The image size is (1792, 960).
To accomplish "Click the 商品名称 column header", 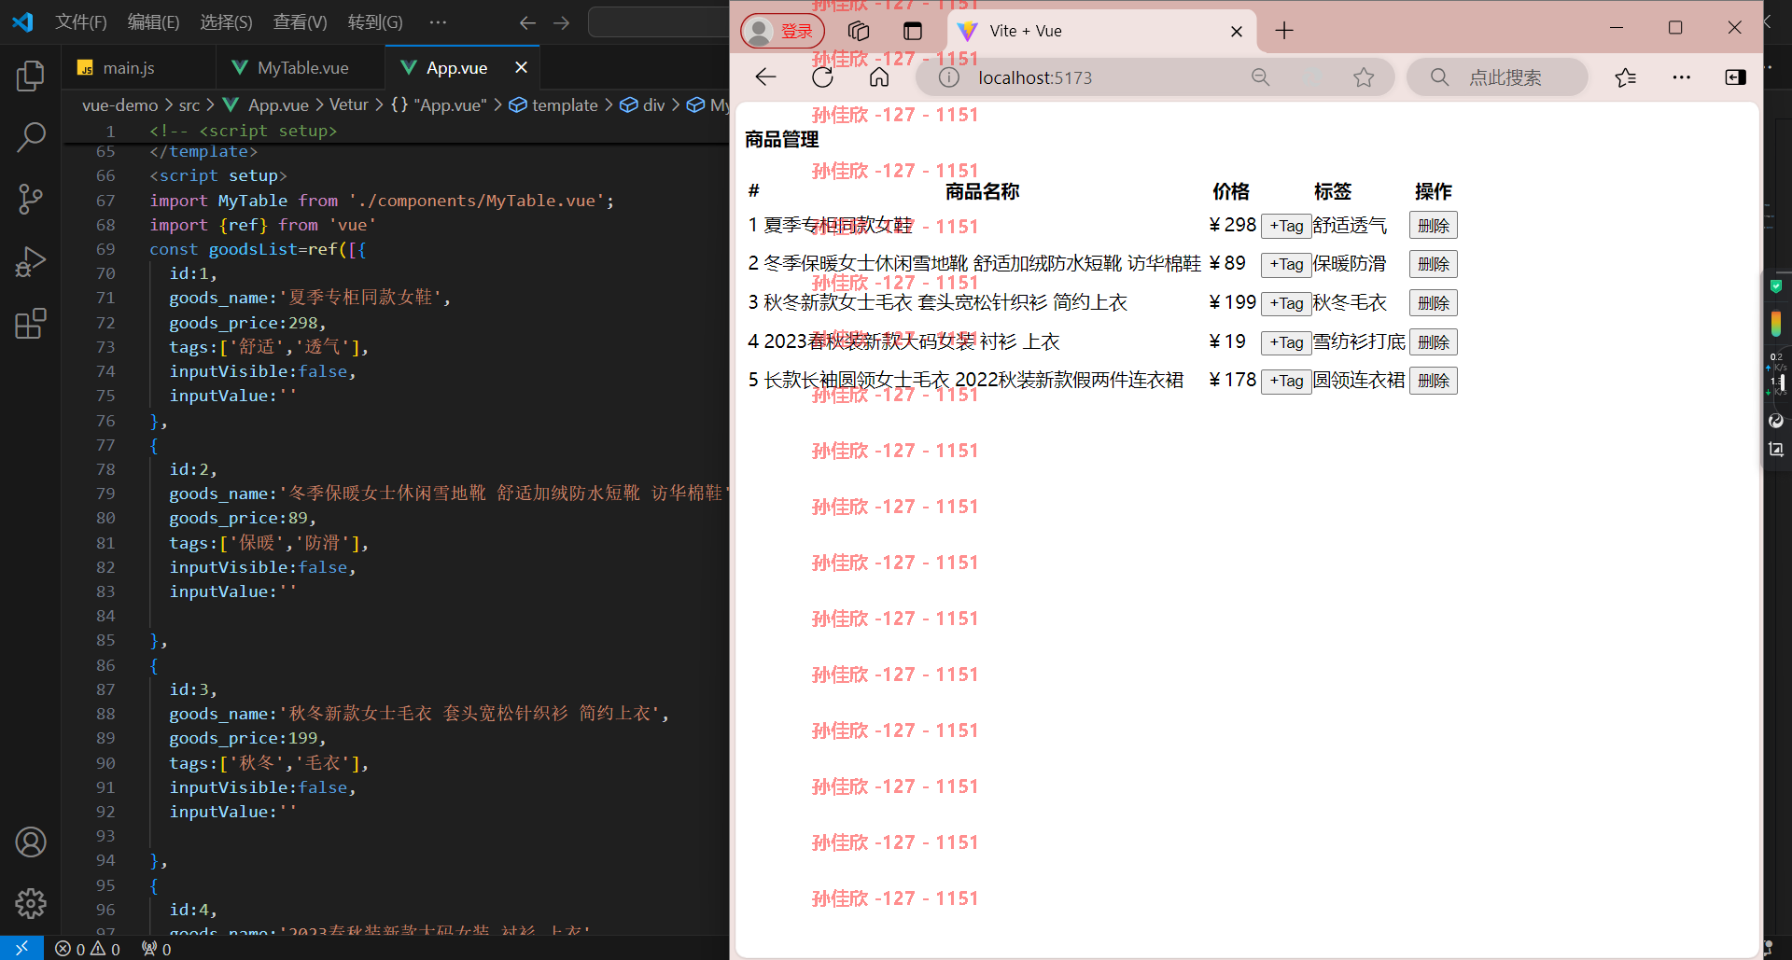I will point(982,191).
